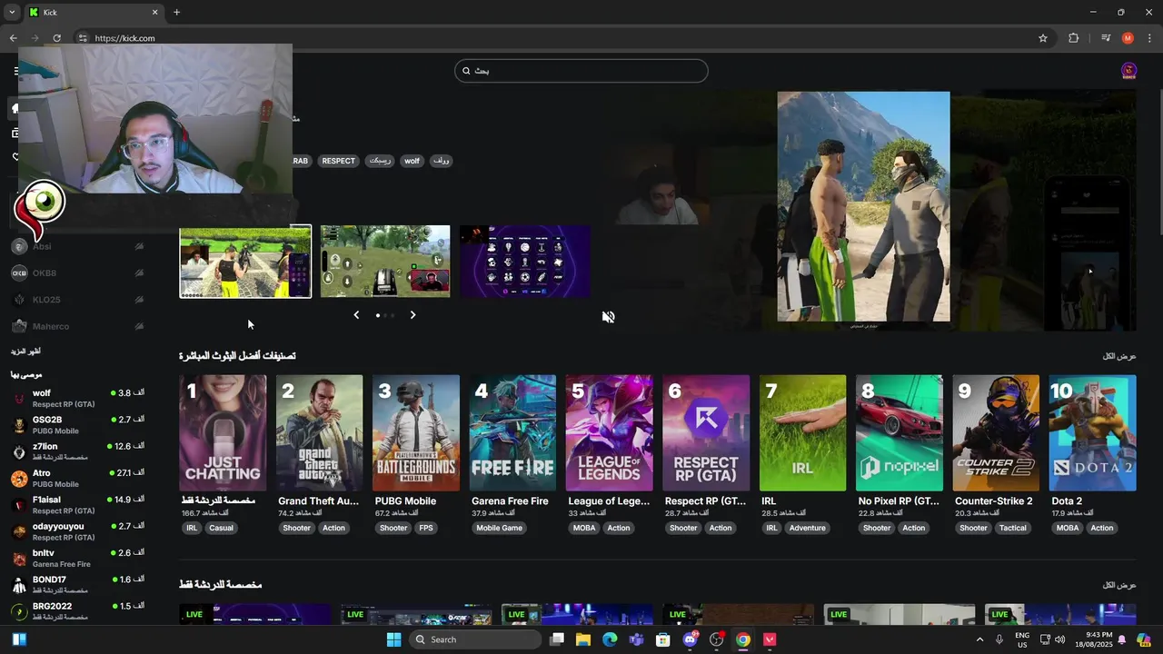Viewport: 1163px width, 654px height.
Task: Click the FPS tag under PUBG Mobile
Action: [426, 528]
